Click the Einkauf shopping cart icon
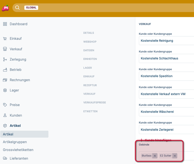Image resolution: width=194 pixels, height=164 pixels. pyautogui.click(x=5, y=39)
